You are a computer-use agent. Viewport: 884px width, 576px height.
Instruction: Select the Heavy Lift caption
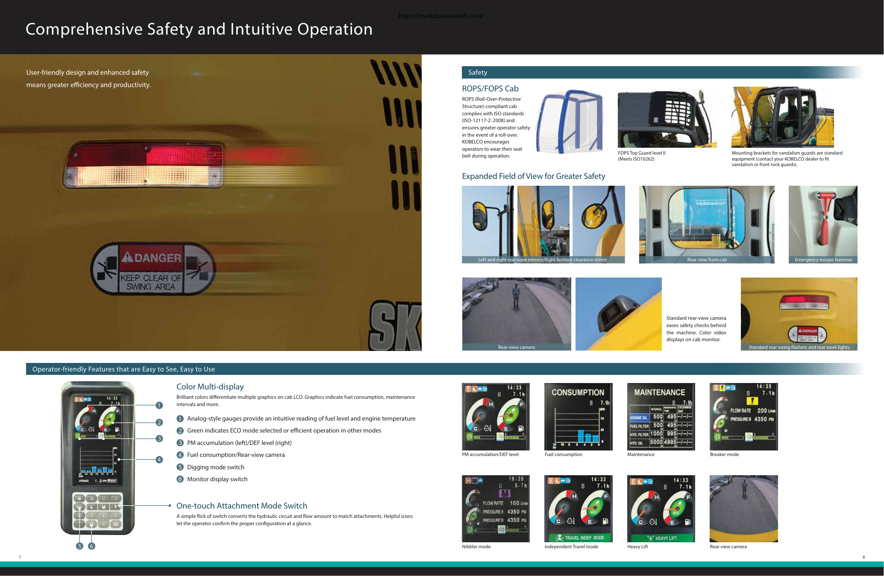pos(637,547)
